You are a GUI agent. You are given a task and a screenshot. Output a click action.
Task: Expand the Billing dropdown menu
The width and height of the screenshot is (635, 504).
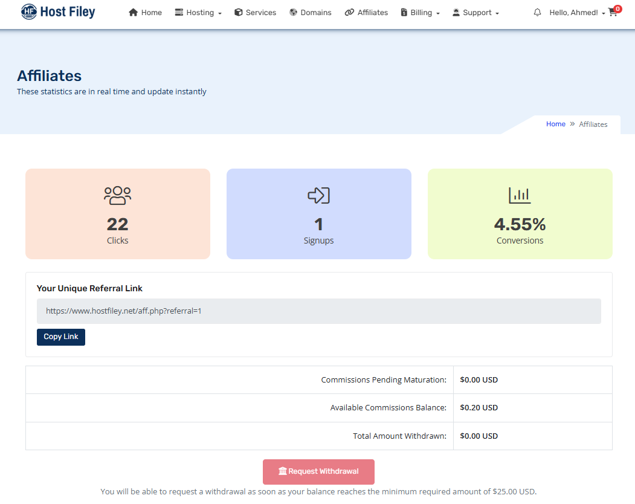point(421,13)
